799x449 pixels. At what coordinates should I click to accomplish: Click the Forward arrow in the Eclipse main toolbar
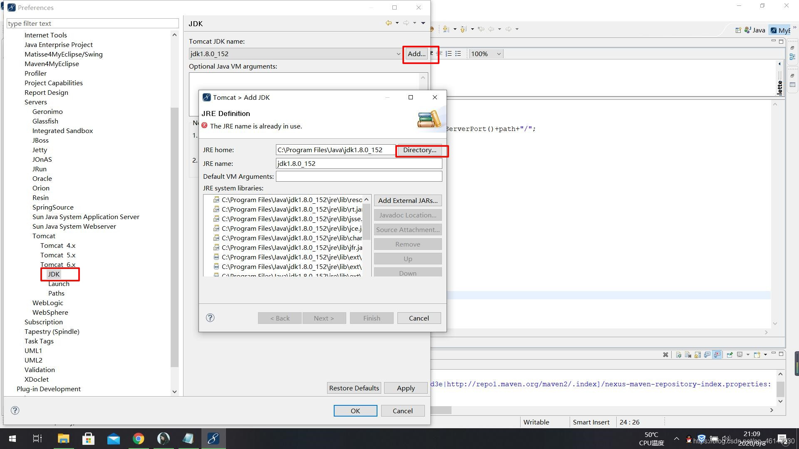pyautogui.click(x=509, y=29)
